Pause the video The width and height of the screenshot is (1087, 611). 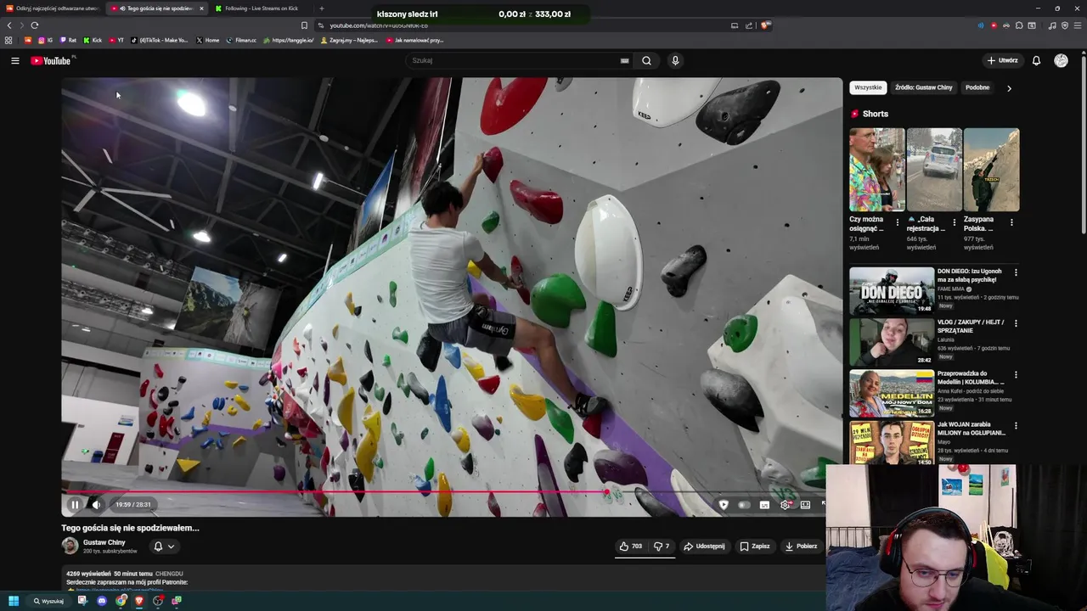click(75, 505)
